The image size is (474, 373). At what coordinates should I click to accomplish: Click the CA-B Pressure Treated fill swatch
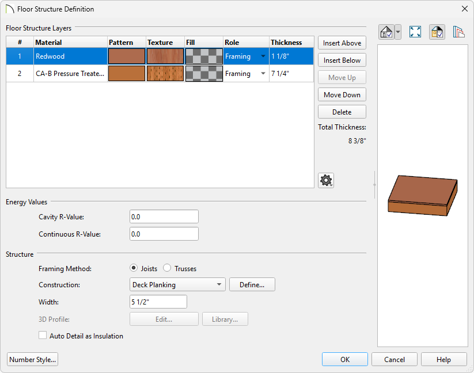point(204,74)
